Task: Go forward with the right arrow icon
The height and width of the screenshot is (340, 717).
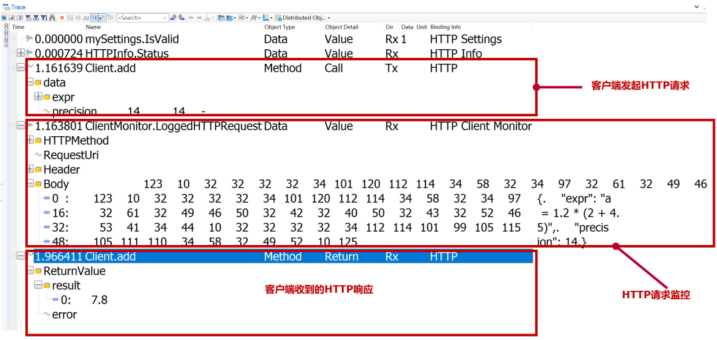Action: pyautogui.click(x=199, y=18)
